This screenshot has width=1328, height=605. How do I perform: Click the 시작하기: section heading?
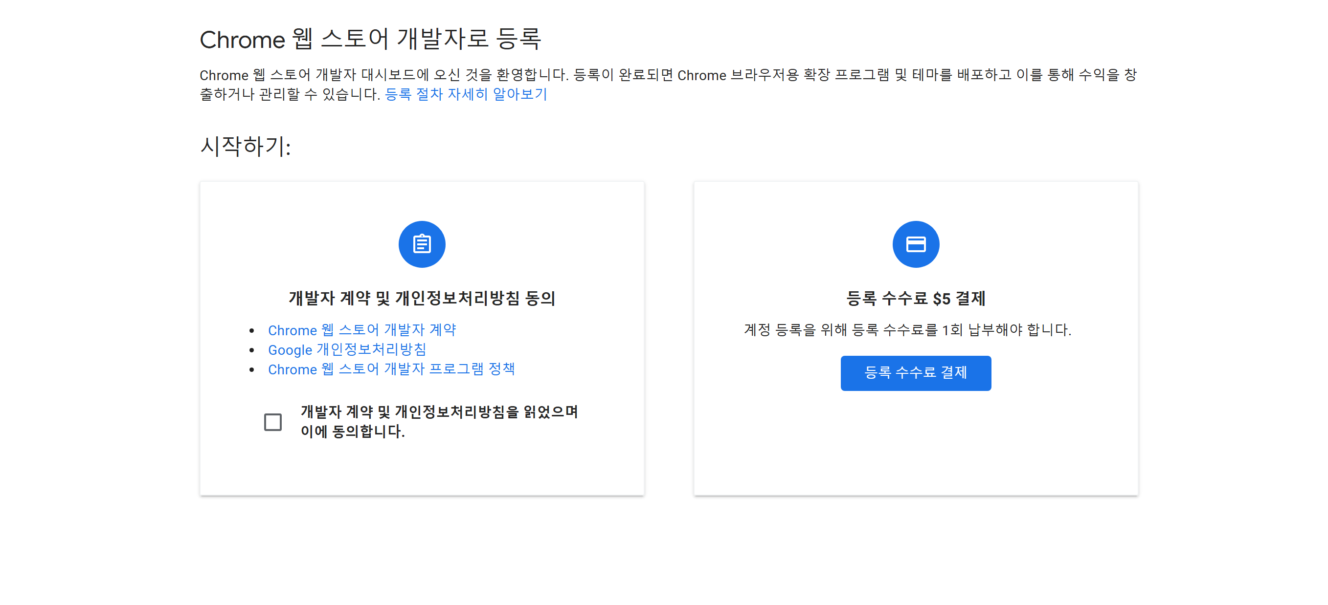pos(246,146)
